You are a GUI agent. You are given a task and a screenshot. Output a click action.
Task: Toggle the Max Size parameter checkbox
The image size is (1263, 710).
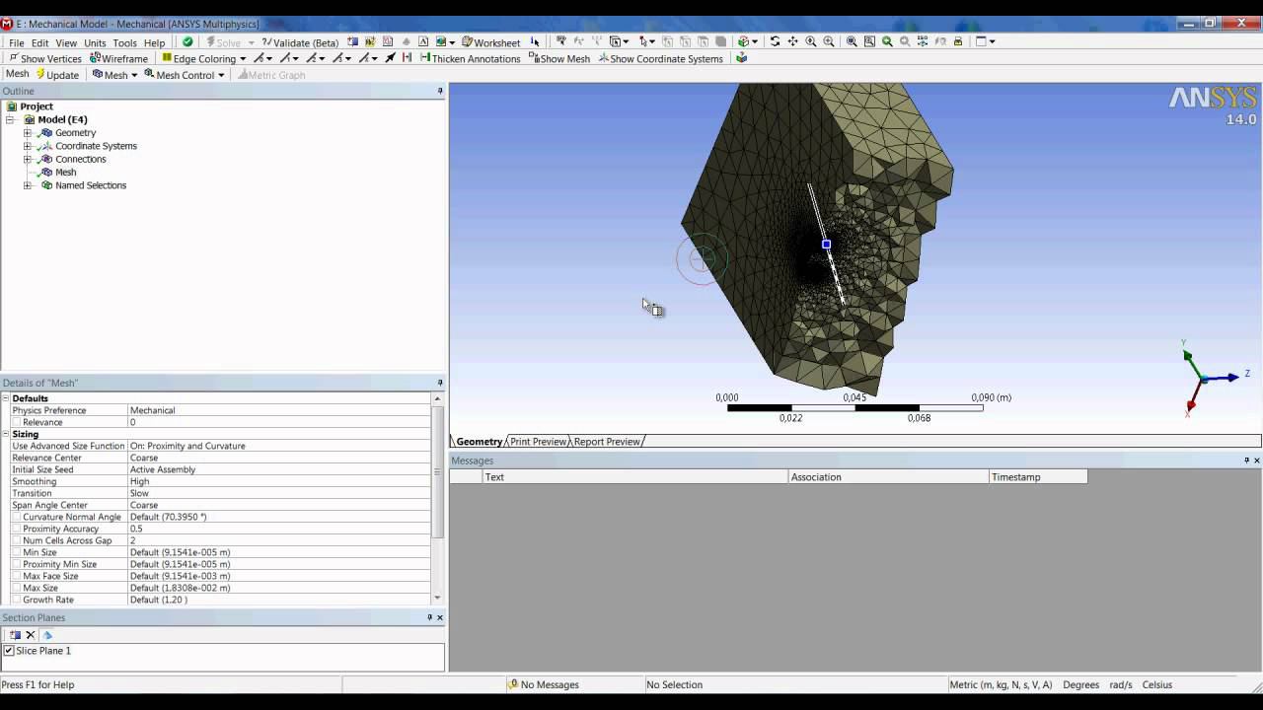coord(17,588)
